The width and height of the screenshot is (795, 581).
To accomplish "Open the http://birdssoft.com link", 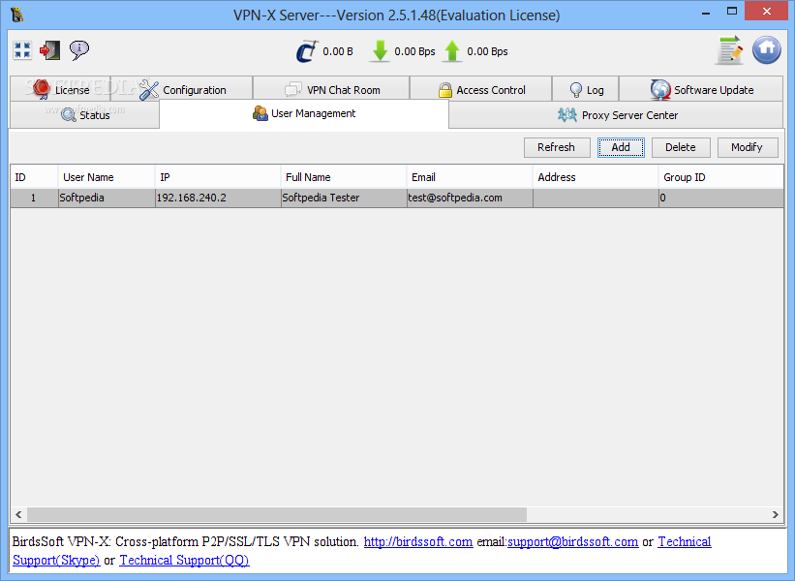I will (418, 542).
